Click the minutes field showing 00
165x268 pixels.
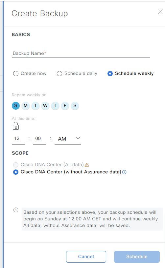[40, 139]
